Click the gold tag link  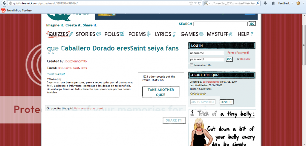tap(60, 68)
